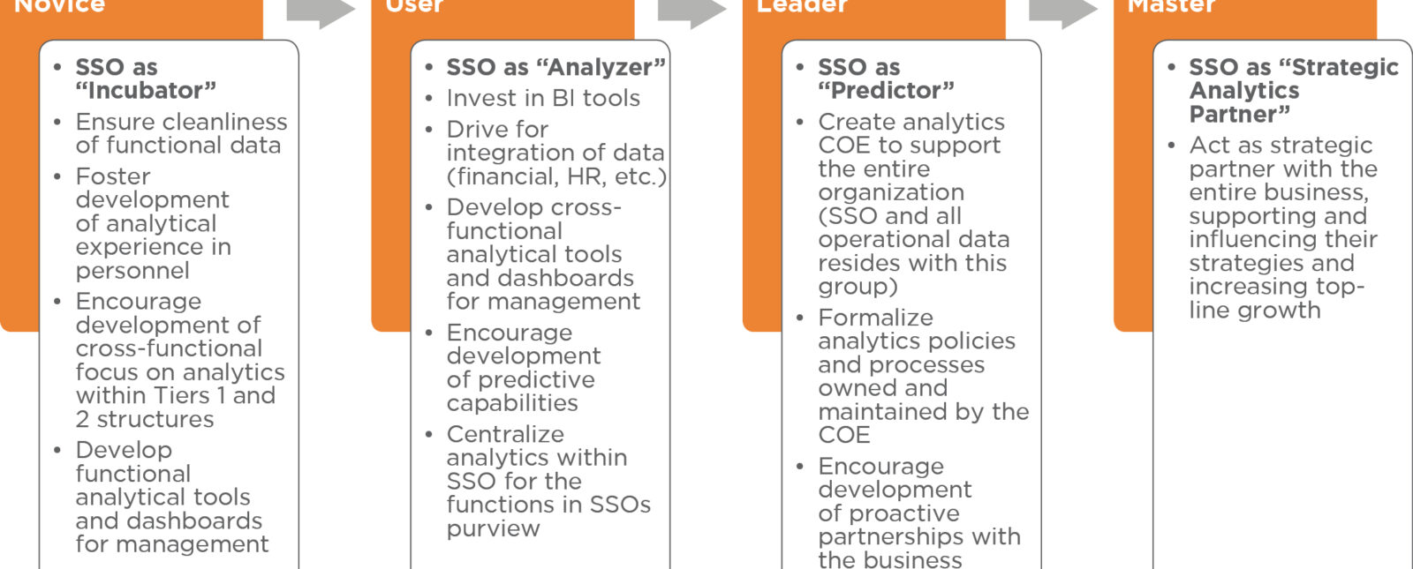Click "Act as strategic partner" bullet text
Screen dimensions: 1413x569
click(1282, 227)
